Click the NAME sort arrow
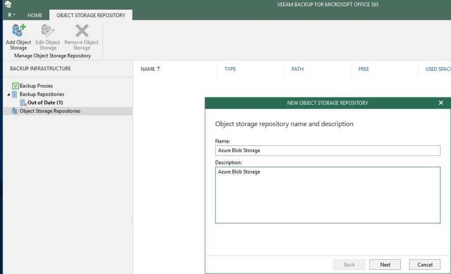Image resolution: width=451 pixels, height=274 pixels. pyautogui.click(x=158, y=69)
